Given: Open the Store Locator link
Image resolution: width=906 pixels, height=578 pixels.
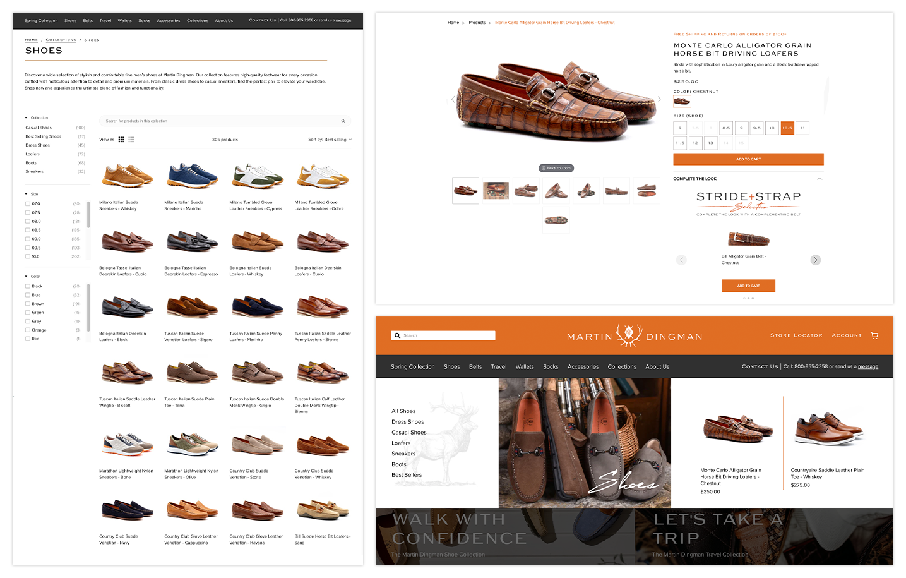Looking at the screenshot, I should click(796, 335).
